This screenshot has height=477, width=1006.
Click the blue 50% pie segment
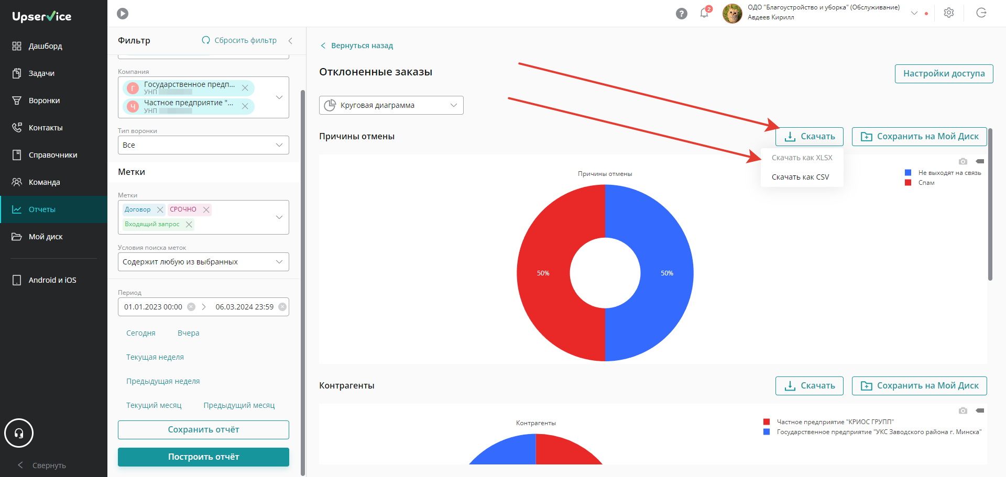click(x=667, y=273)
